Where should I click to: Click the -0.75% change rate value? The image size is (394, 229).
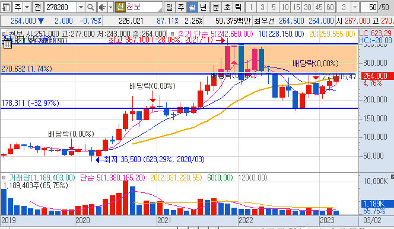pos(90,21)
